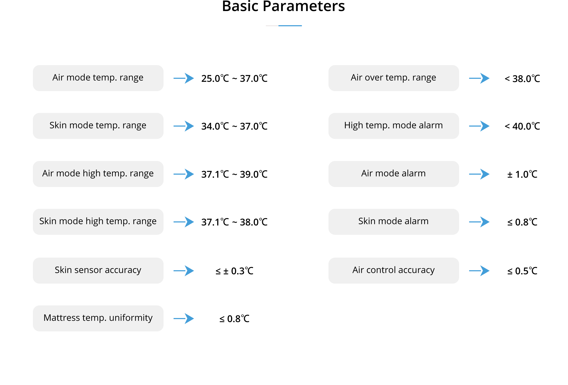Click the ± 1.0℃ value text

pyautogui.click(x=522, y=174)
